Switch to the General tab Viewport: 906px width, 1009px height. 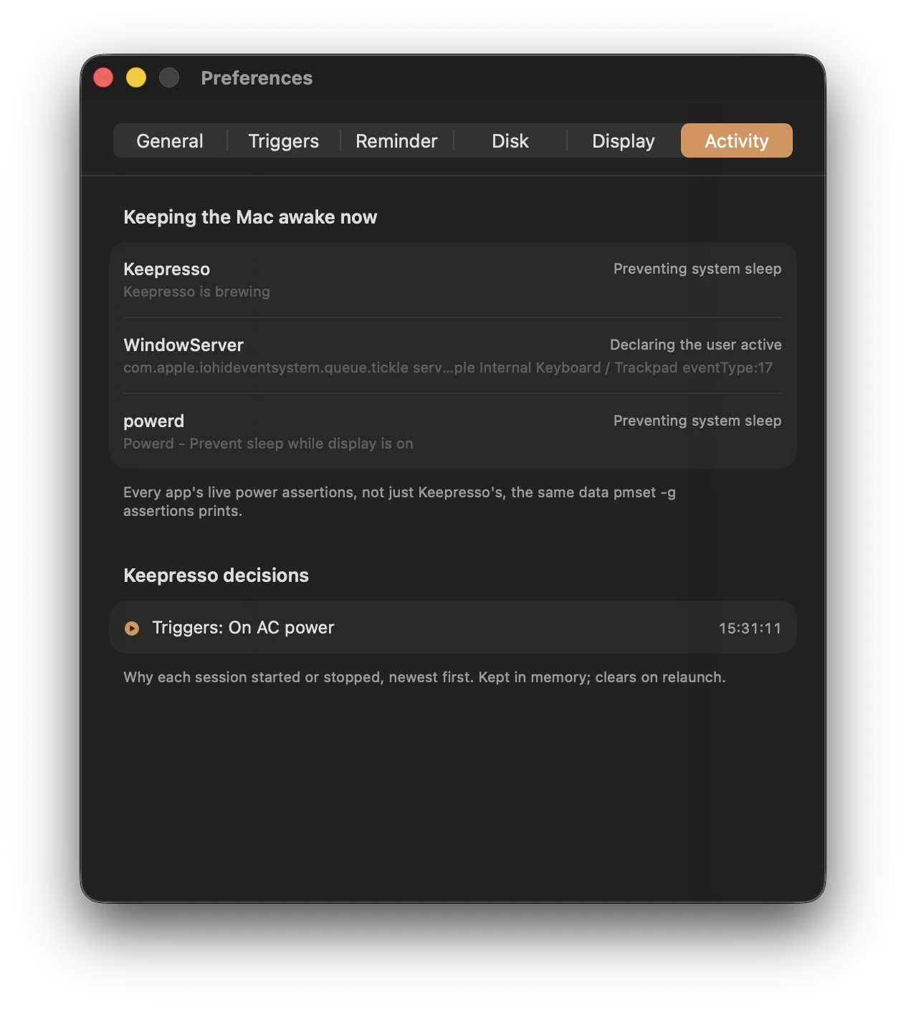click(170, 140)
